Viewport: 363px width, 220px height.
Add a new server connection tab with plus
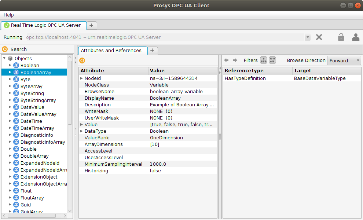tap(91, 25)
